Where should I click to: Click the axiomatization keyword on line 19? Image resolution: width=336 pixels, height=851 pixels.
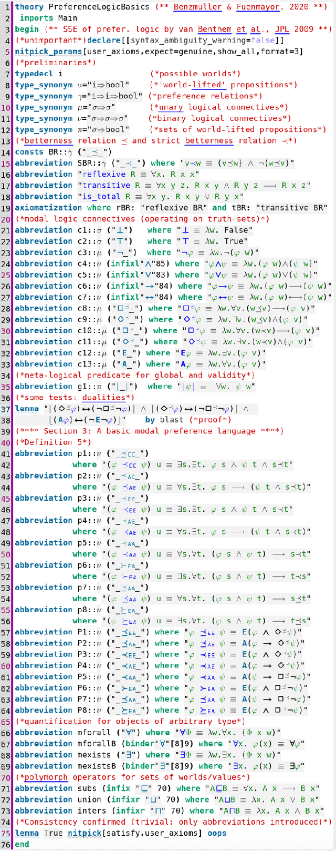tap(48, 208)
